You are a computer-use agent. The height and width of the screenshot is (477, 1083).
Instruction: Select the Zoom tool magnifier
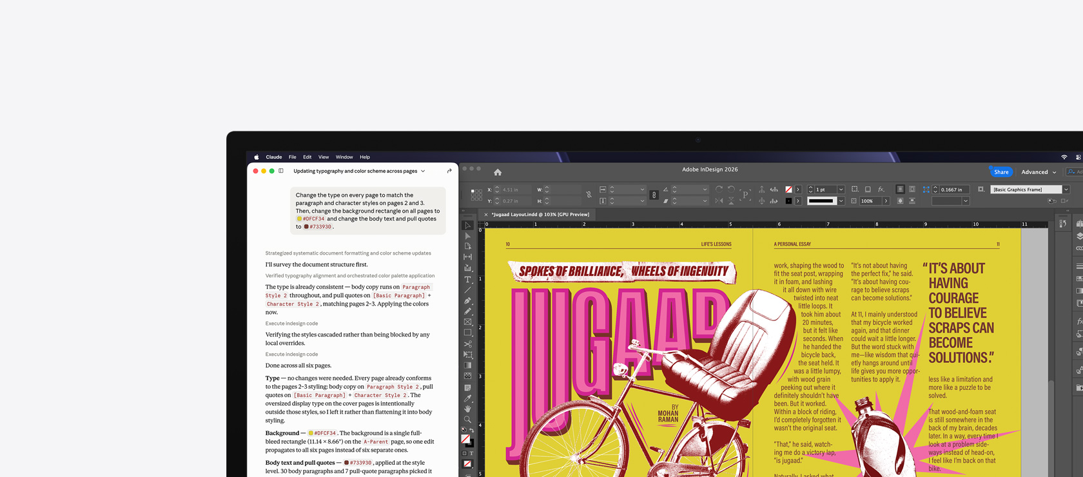(x=467, y=420)
